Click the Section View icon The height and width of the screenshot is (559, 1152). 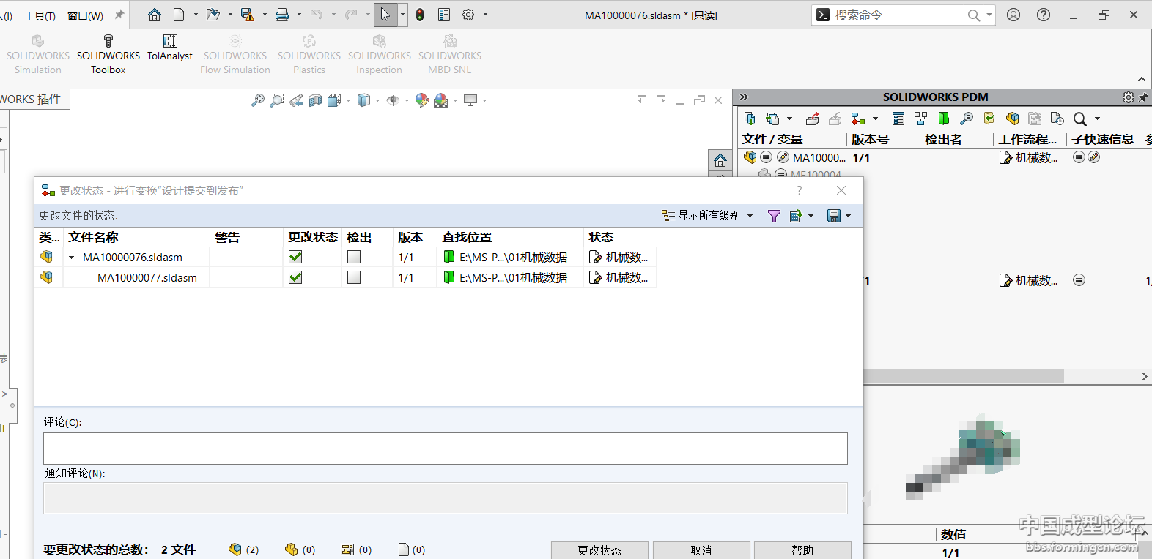pos(315,100)
